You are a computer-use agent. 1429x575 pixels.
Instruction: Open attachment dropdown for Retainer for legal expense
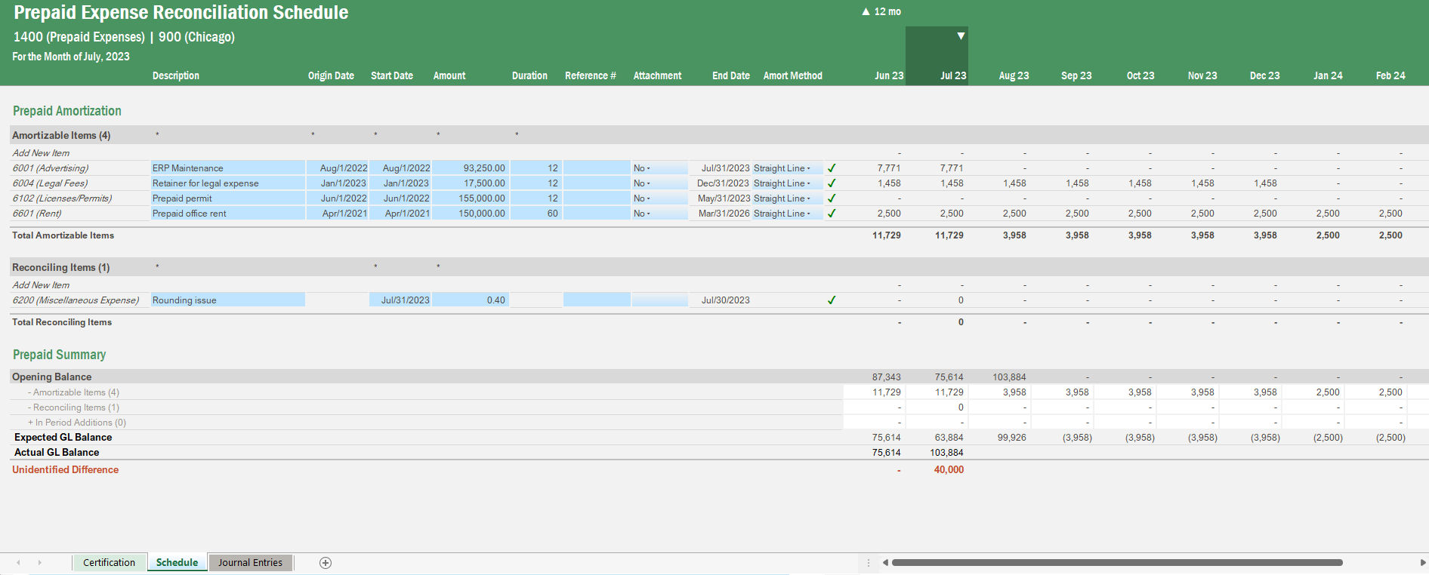648,183
